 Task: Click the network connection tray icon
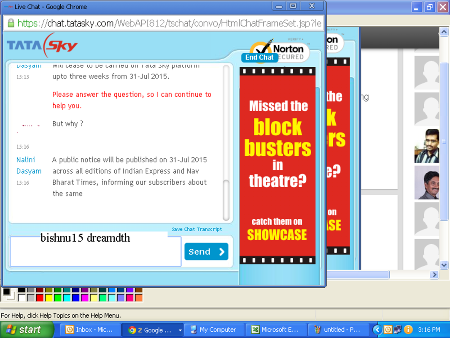pyautogui.click(x=397, y=330)
